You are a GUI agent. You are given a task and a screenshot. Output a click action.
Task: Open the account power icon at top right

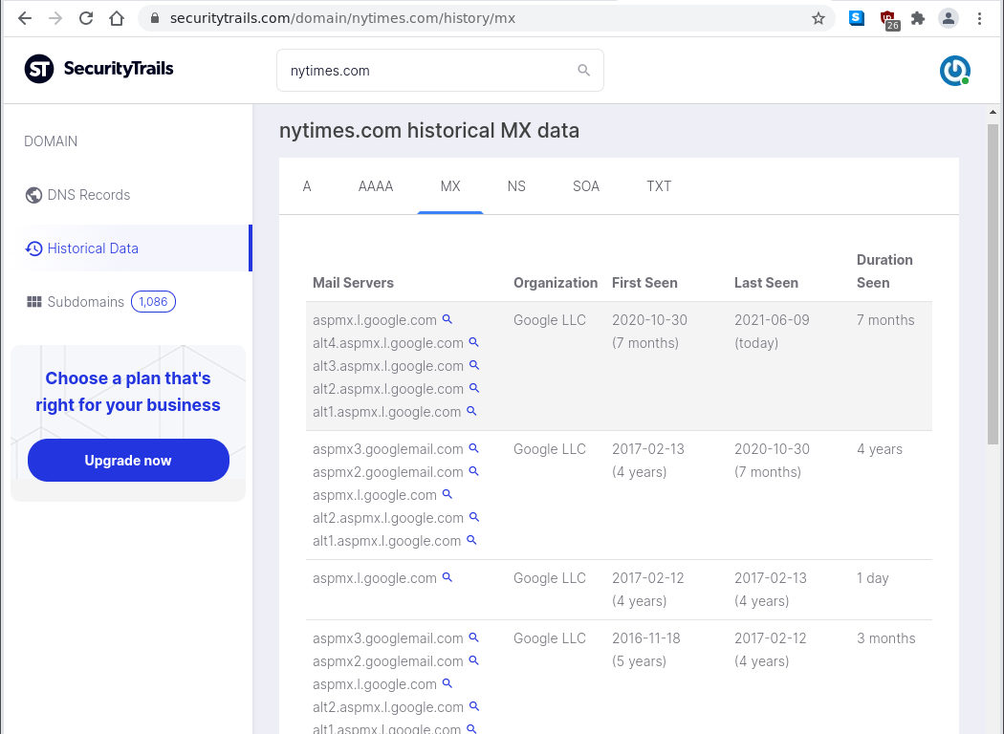(x=954, y=71)
